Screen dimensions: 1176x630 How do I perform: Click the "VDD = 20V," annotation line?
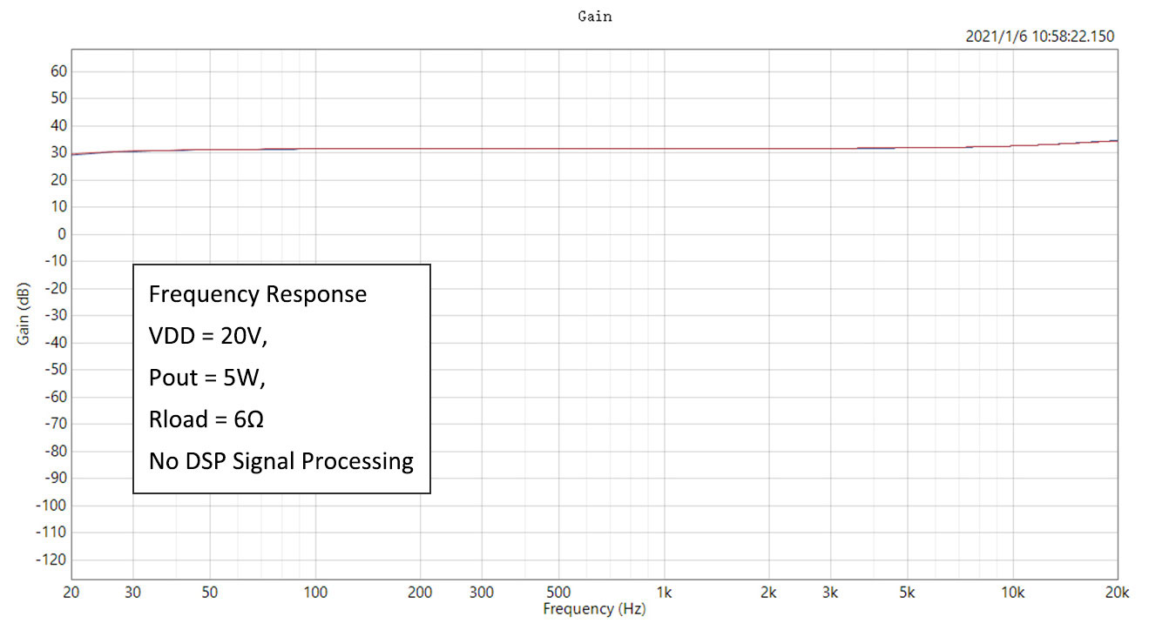pyautogui.click(x=208, y=336)
